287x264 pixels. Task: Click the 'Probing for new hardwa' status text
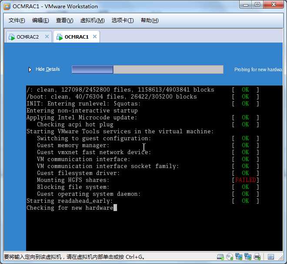pyautogui.click(x=258, y=69)
